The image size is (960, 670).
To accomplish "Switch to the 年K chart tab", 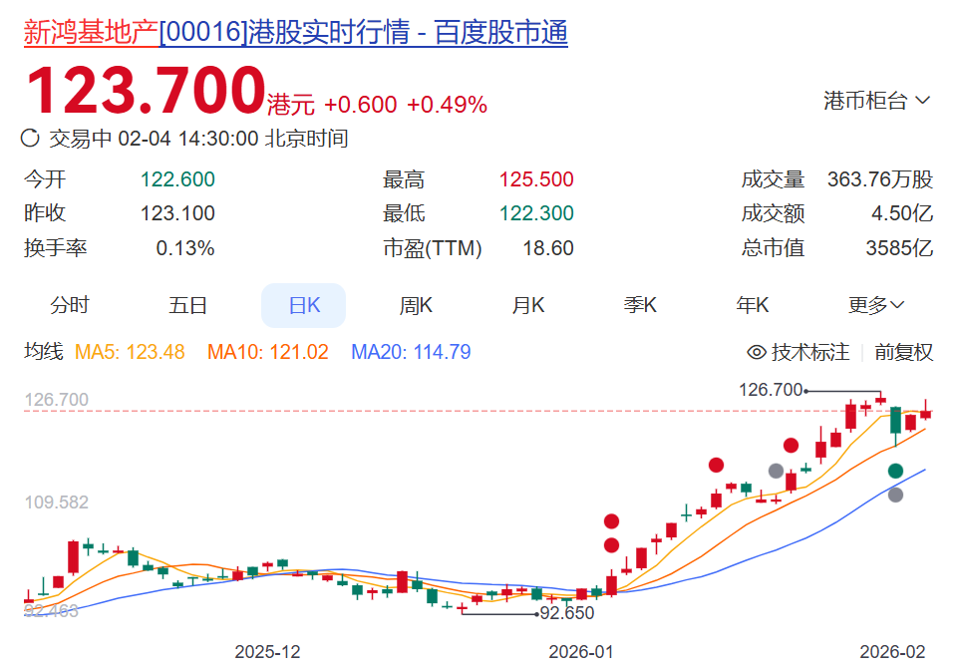I will 753,305.
